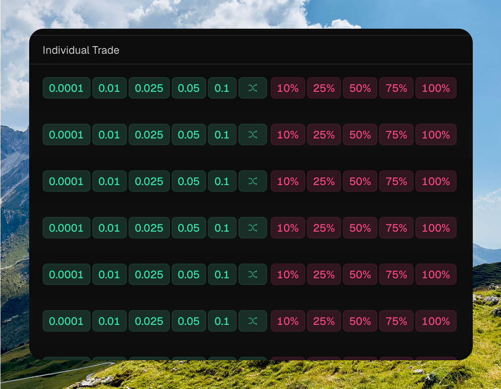This screenshot has width=501, height=389.
Task: Select 10% in the sixth row
Action: point(288,321)
